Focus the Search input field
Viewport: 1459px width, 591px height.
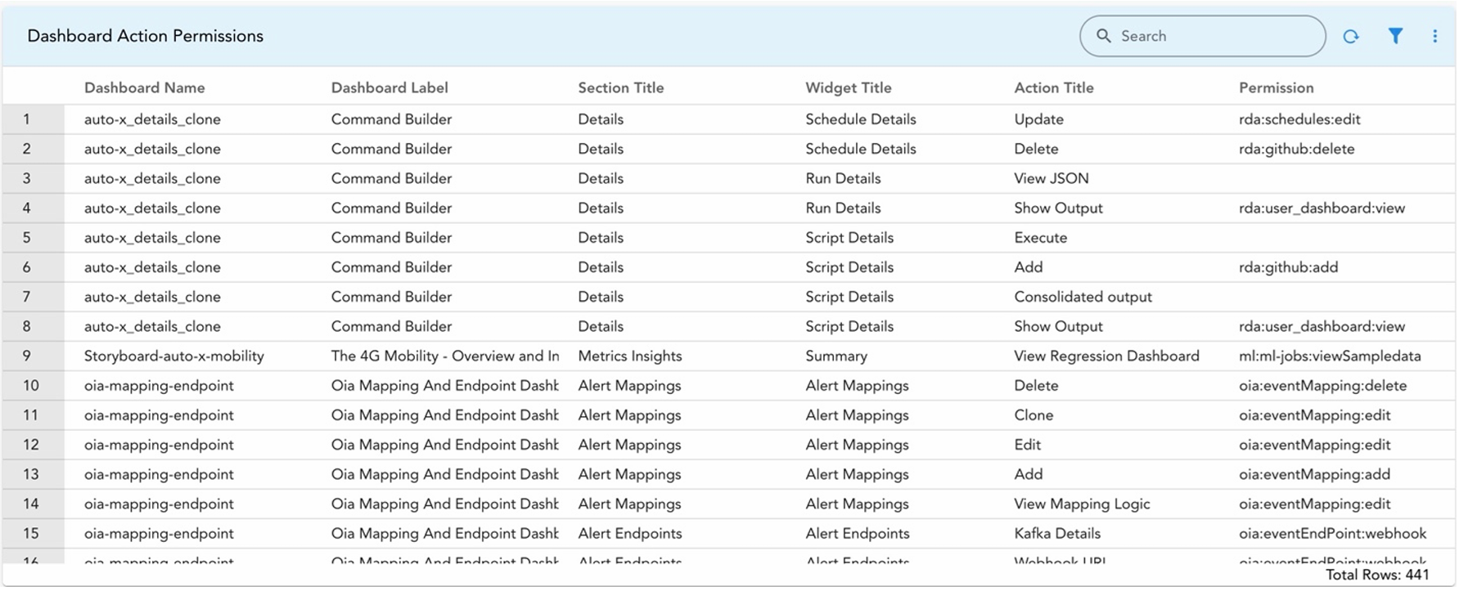pyautogui.click(x=1202, y=36)
